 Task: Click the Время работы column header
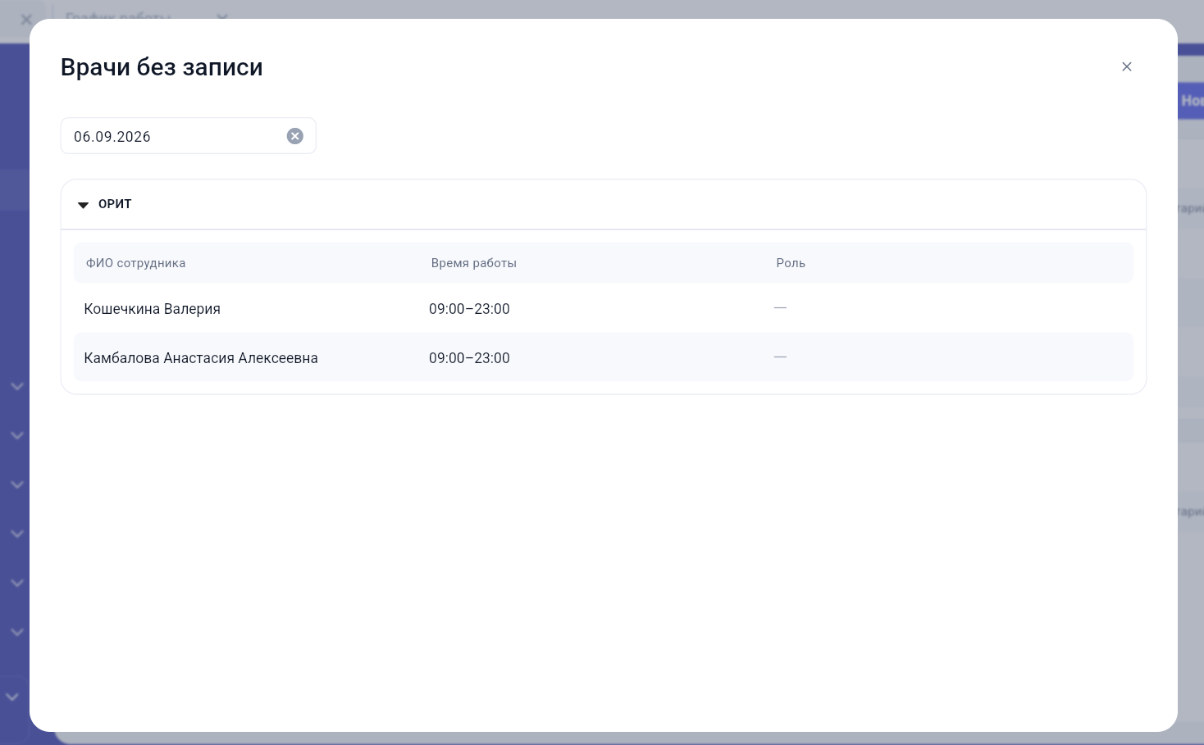pyautogui.click(x=474, y=263)
